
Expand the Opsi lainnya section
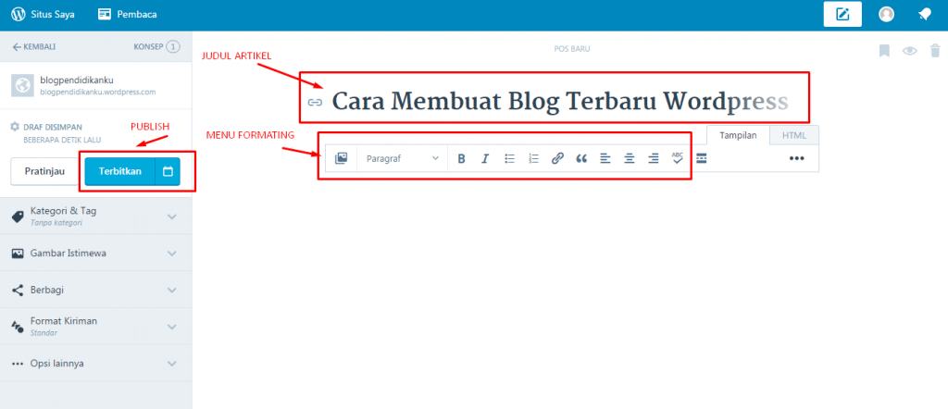click(x=96, y=364)
